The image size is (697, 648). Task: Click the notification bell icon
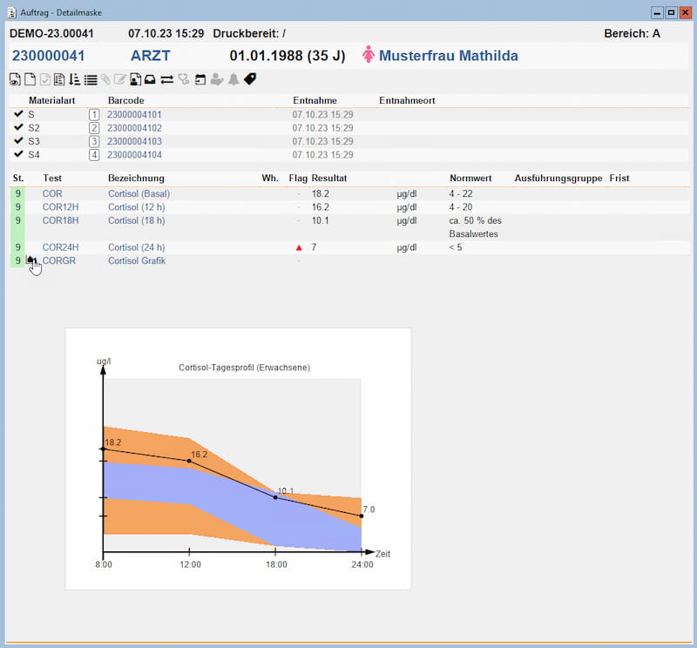(233, 79)
